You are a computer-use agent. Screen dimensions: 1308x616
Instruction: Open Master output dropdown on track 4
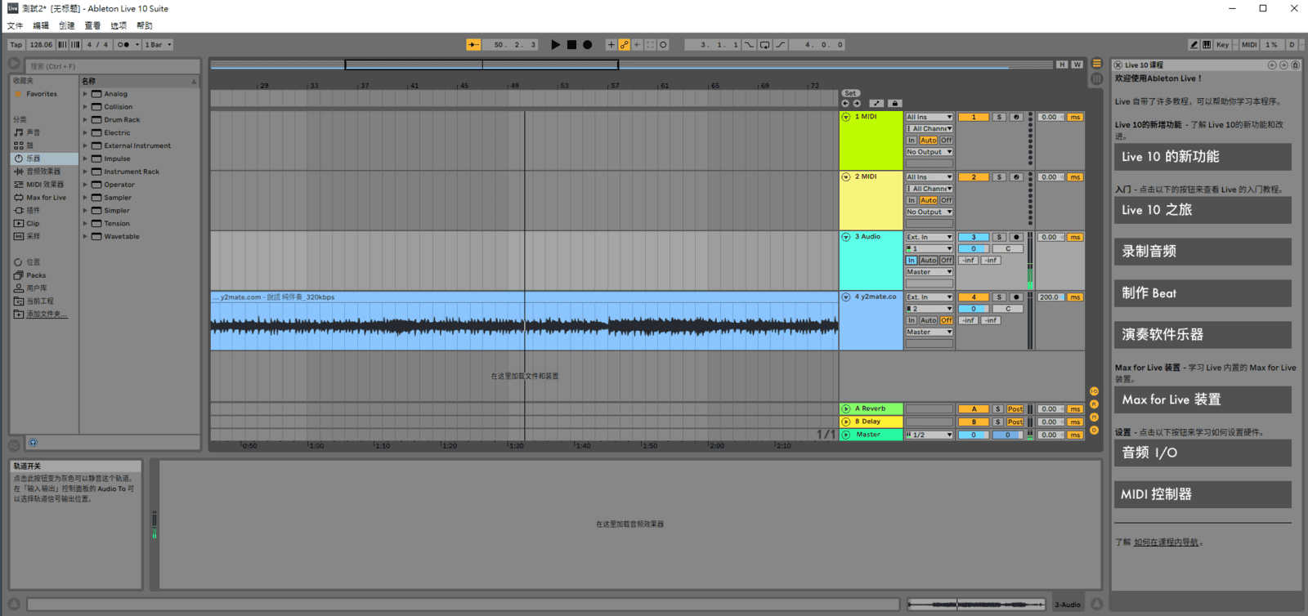[929, 332]
